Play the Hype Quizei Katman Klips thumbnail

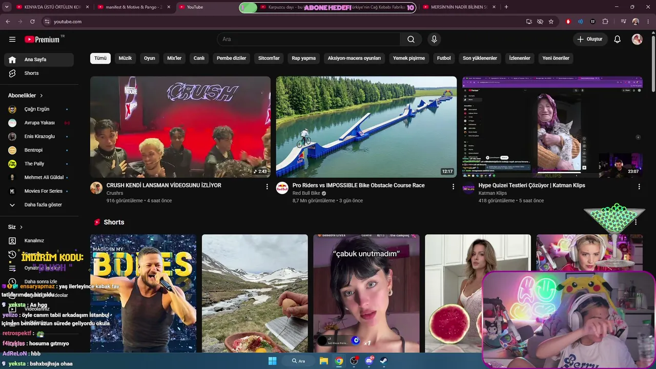[552, 127]
